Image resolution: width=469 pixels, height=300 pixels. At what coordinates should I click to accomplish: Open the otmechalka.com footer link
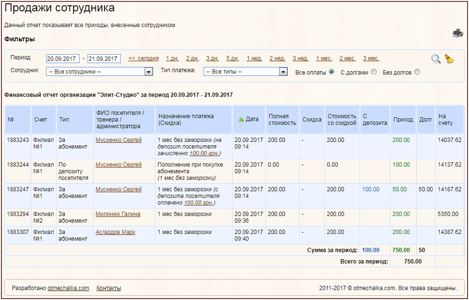coord(68,288)
